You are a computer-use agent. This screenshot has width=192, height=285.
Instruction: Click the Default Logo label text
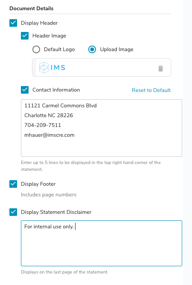tap(59, 49)
